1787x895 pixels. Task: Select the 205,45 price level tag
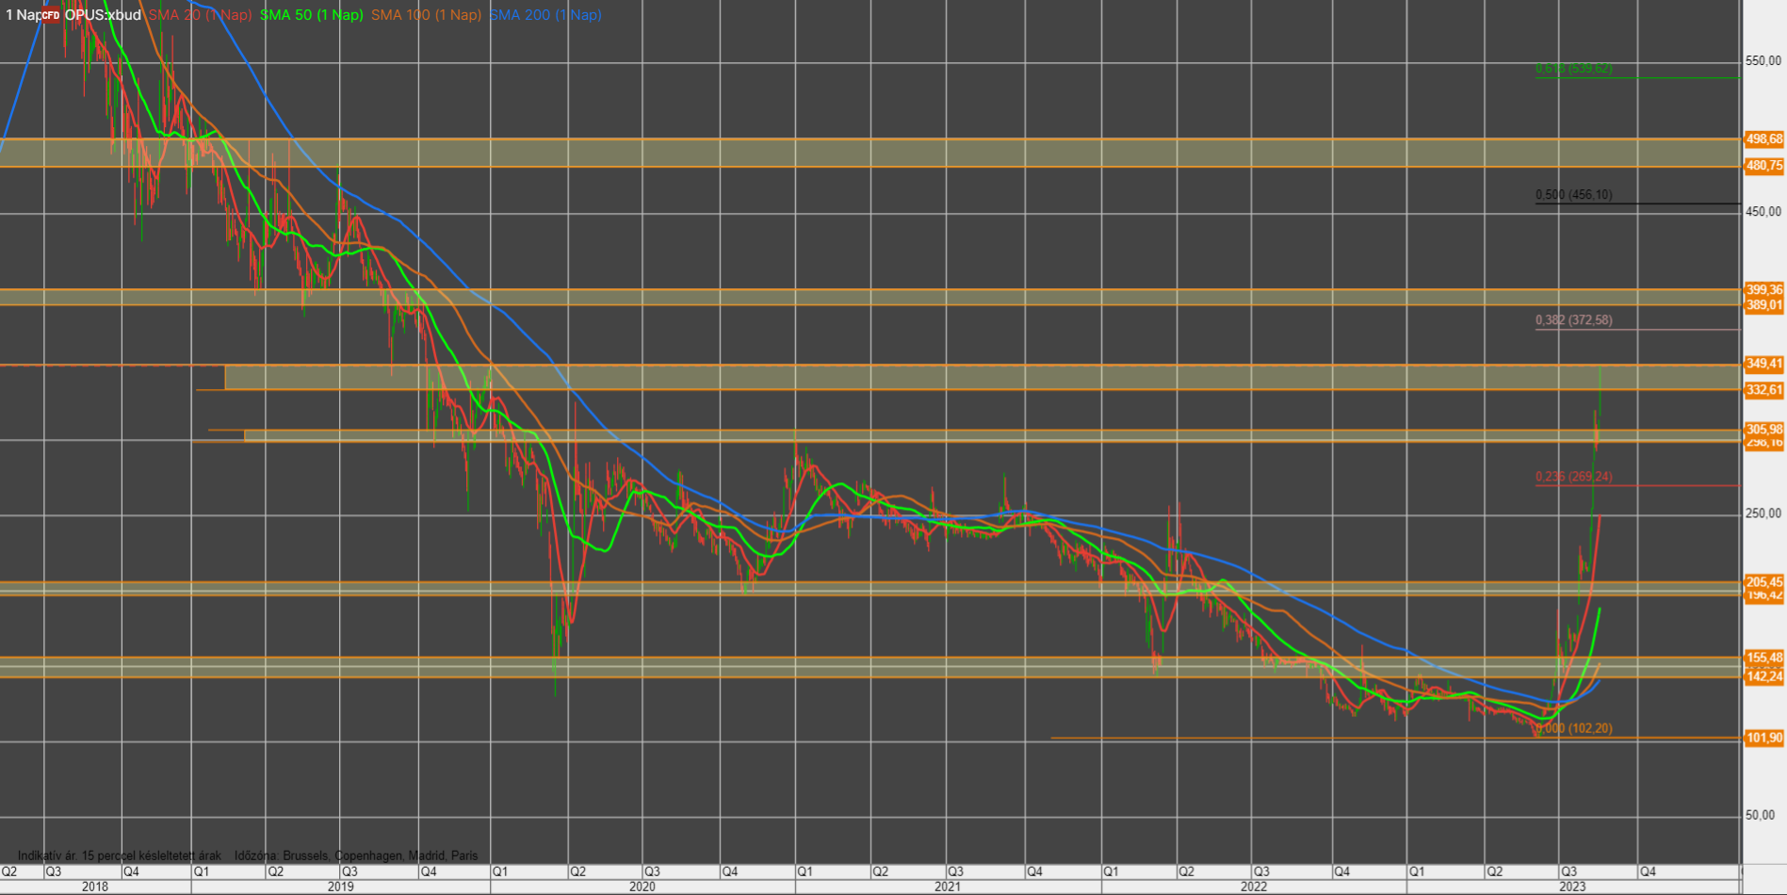[x=1763, y=582]
